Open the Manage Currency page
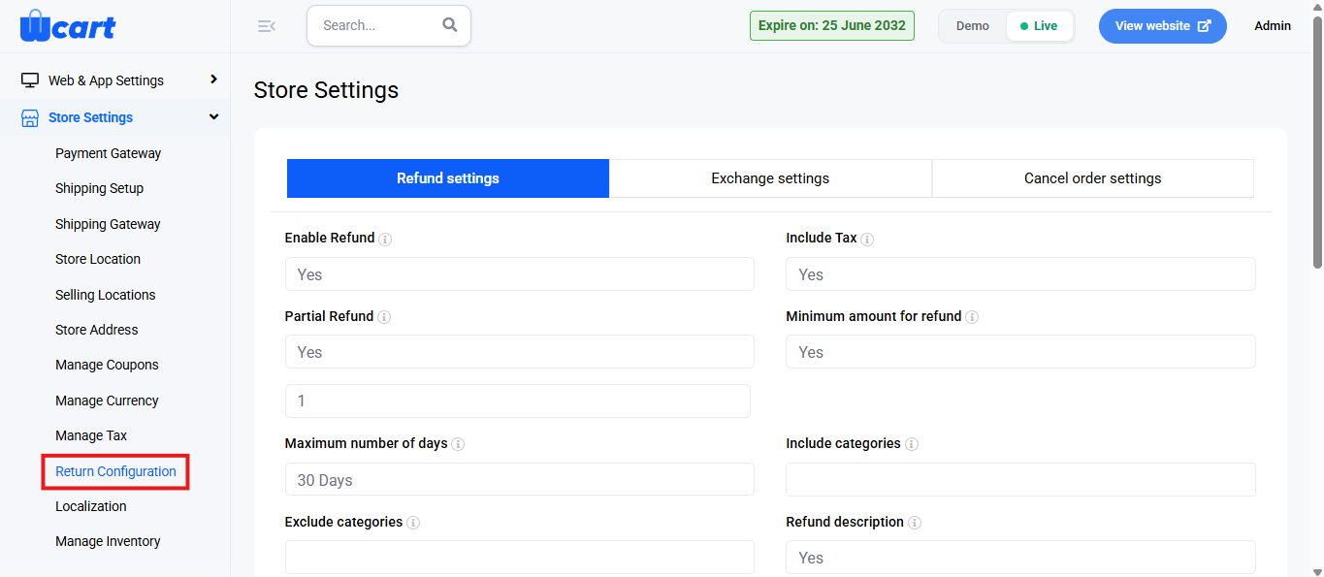This screenshot has width=1324, height=577. tap(107, 401)
